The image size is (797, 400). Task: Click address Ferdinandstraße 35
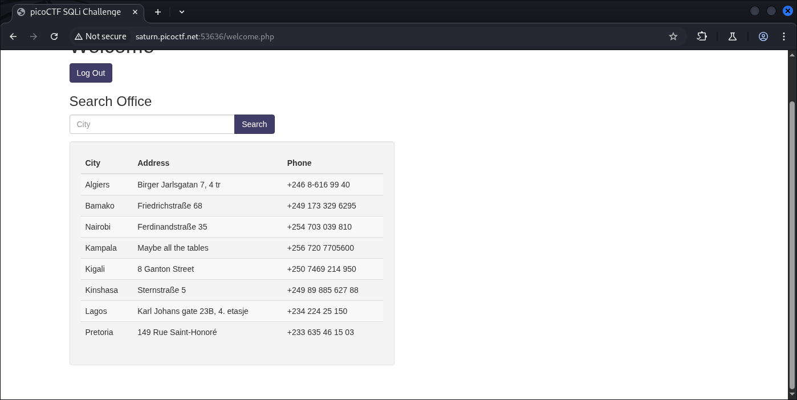point(172,227)
